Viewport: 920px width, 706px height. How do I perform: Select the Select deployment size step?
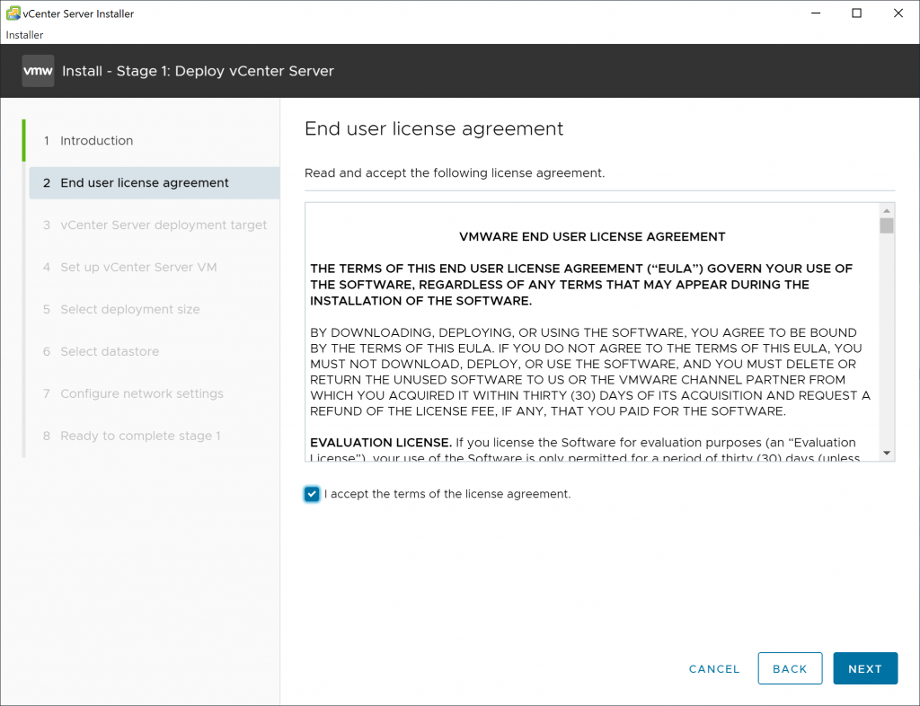[x=154, y=310]
